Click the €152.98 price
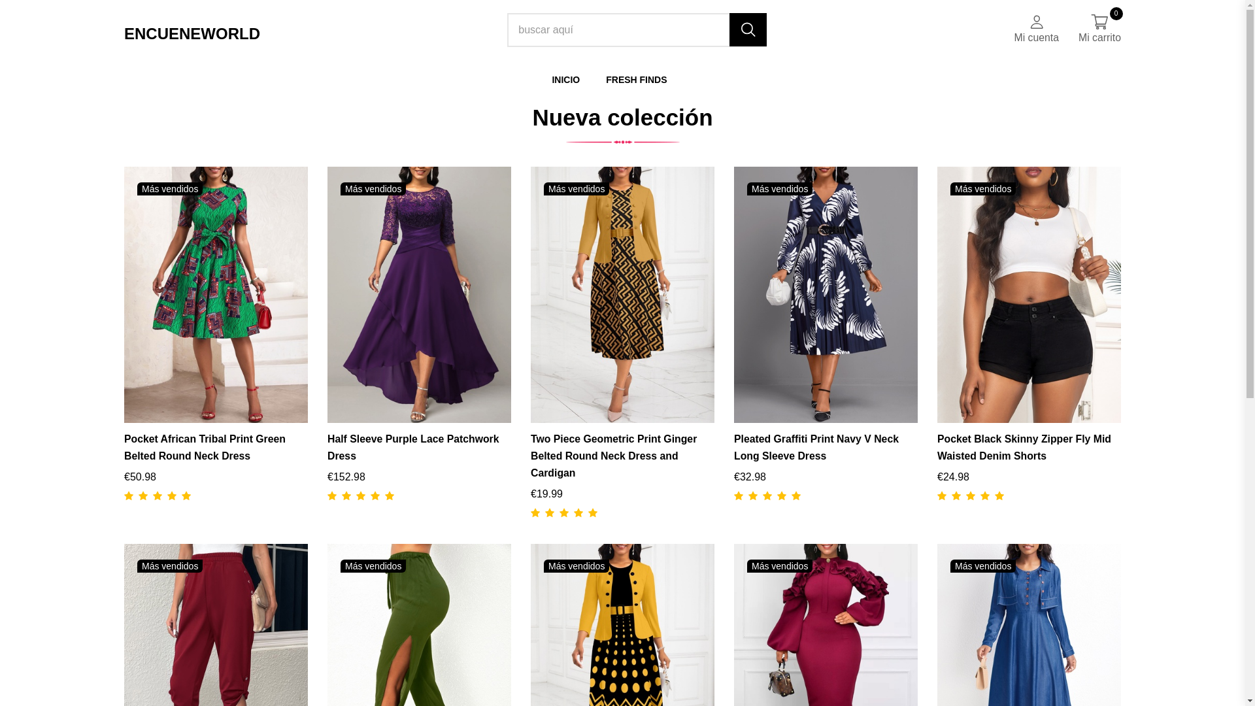The image size is (1255, 706). pos(346,477)
